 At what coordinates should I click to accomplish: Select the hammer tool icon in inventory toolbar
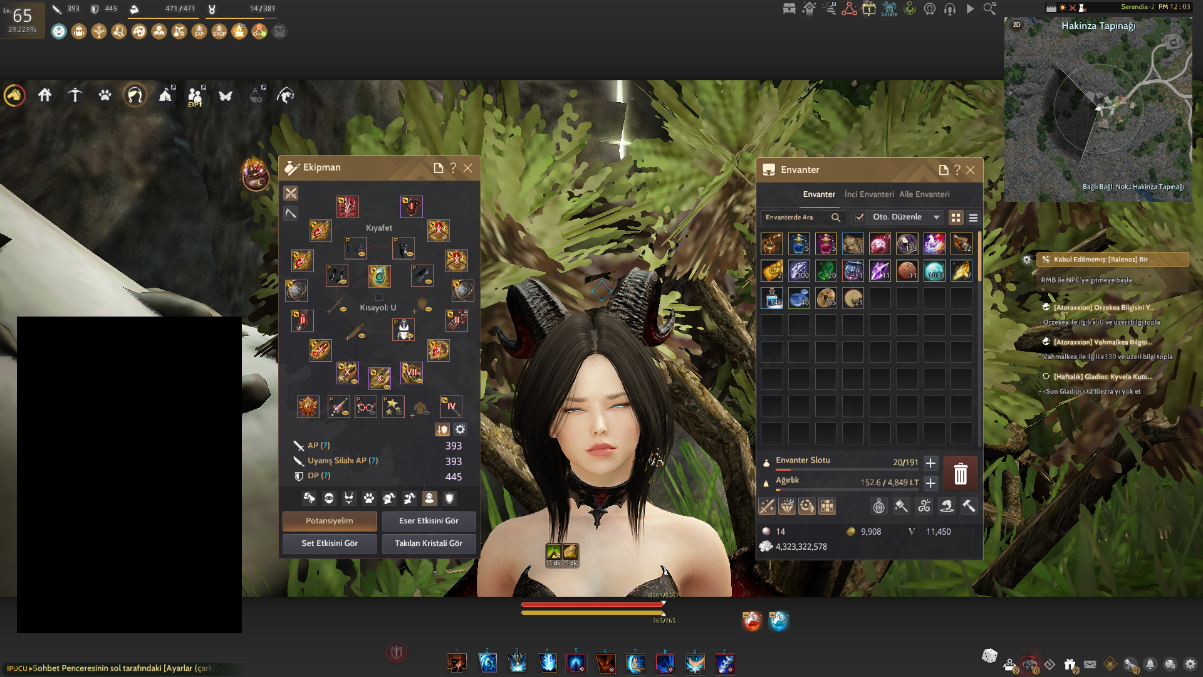(969, 506)
